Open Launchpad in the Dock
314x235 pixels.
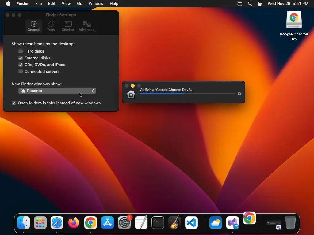click(40, 222)
